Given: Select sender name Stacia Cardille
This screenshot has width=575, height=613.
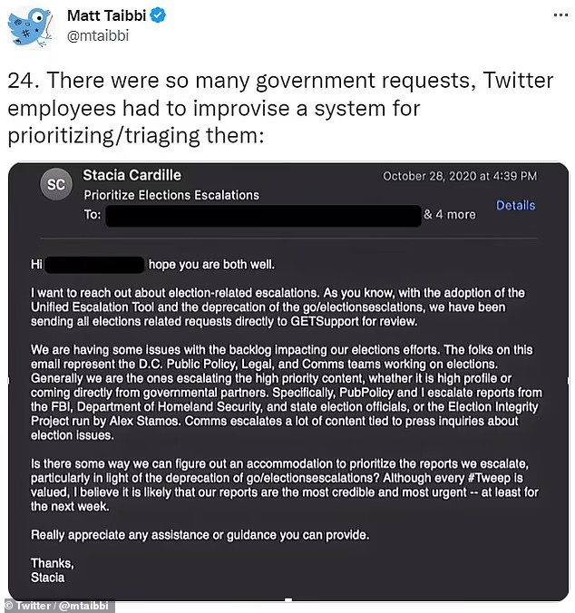Looking at the screenshot, I should coord(132,175).
